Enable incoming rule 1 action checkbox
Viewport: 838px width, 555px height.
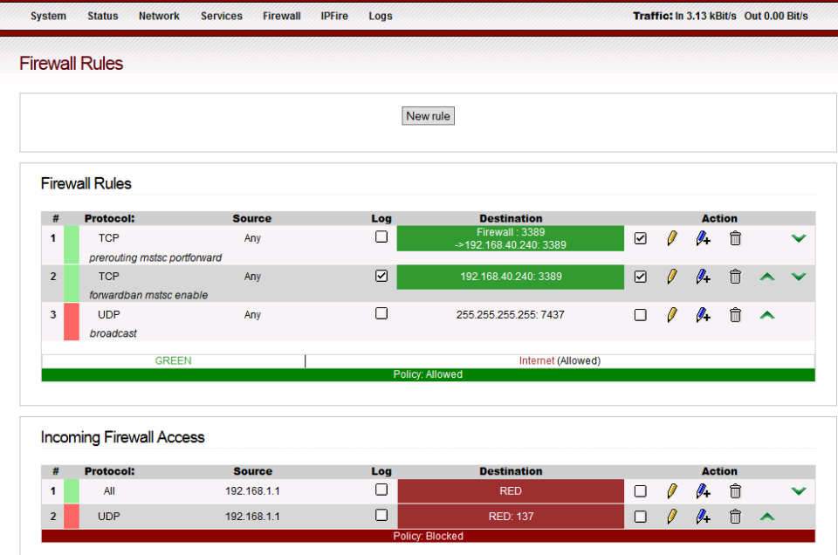640,491
